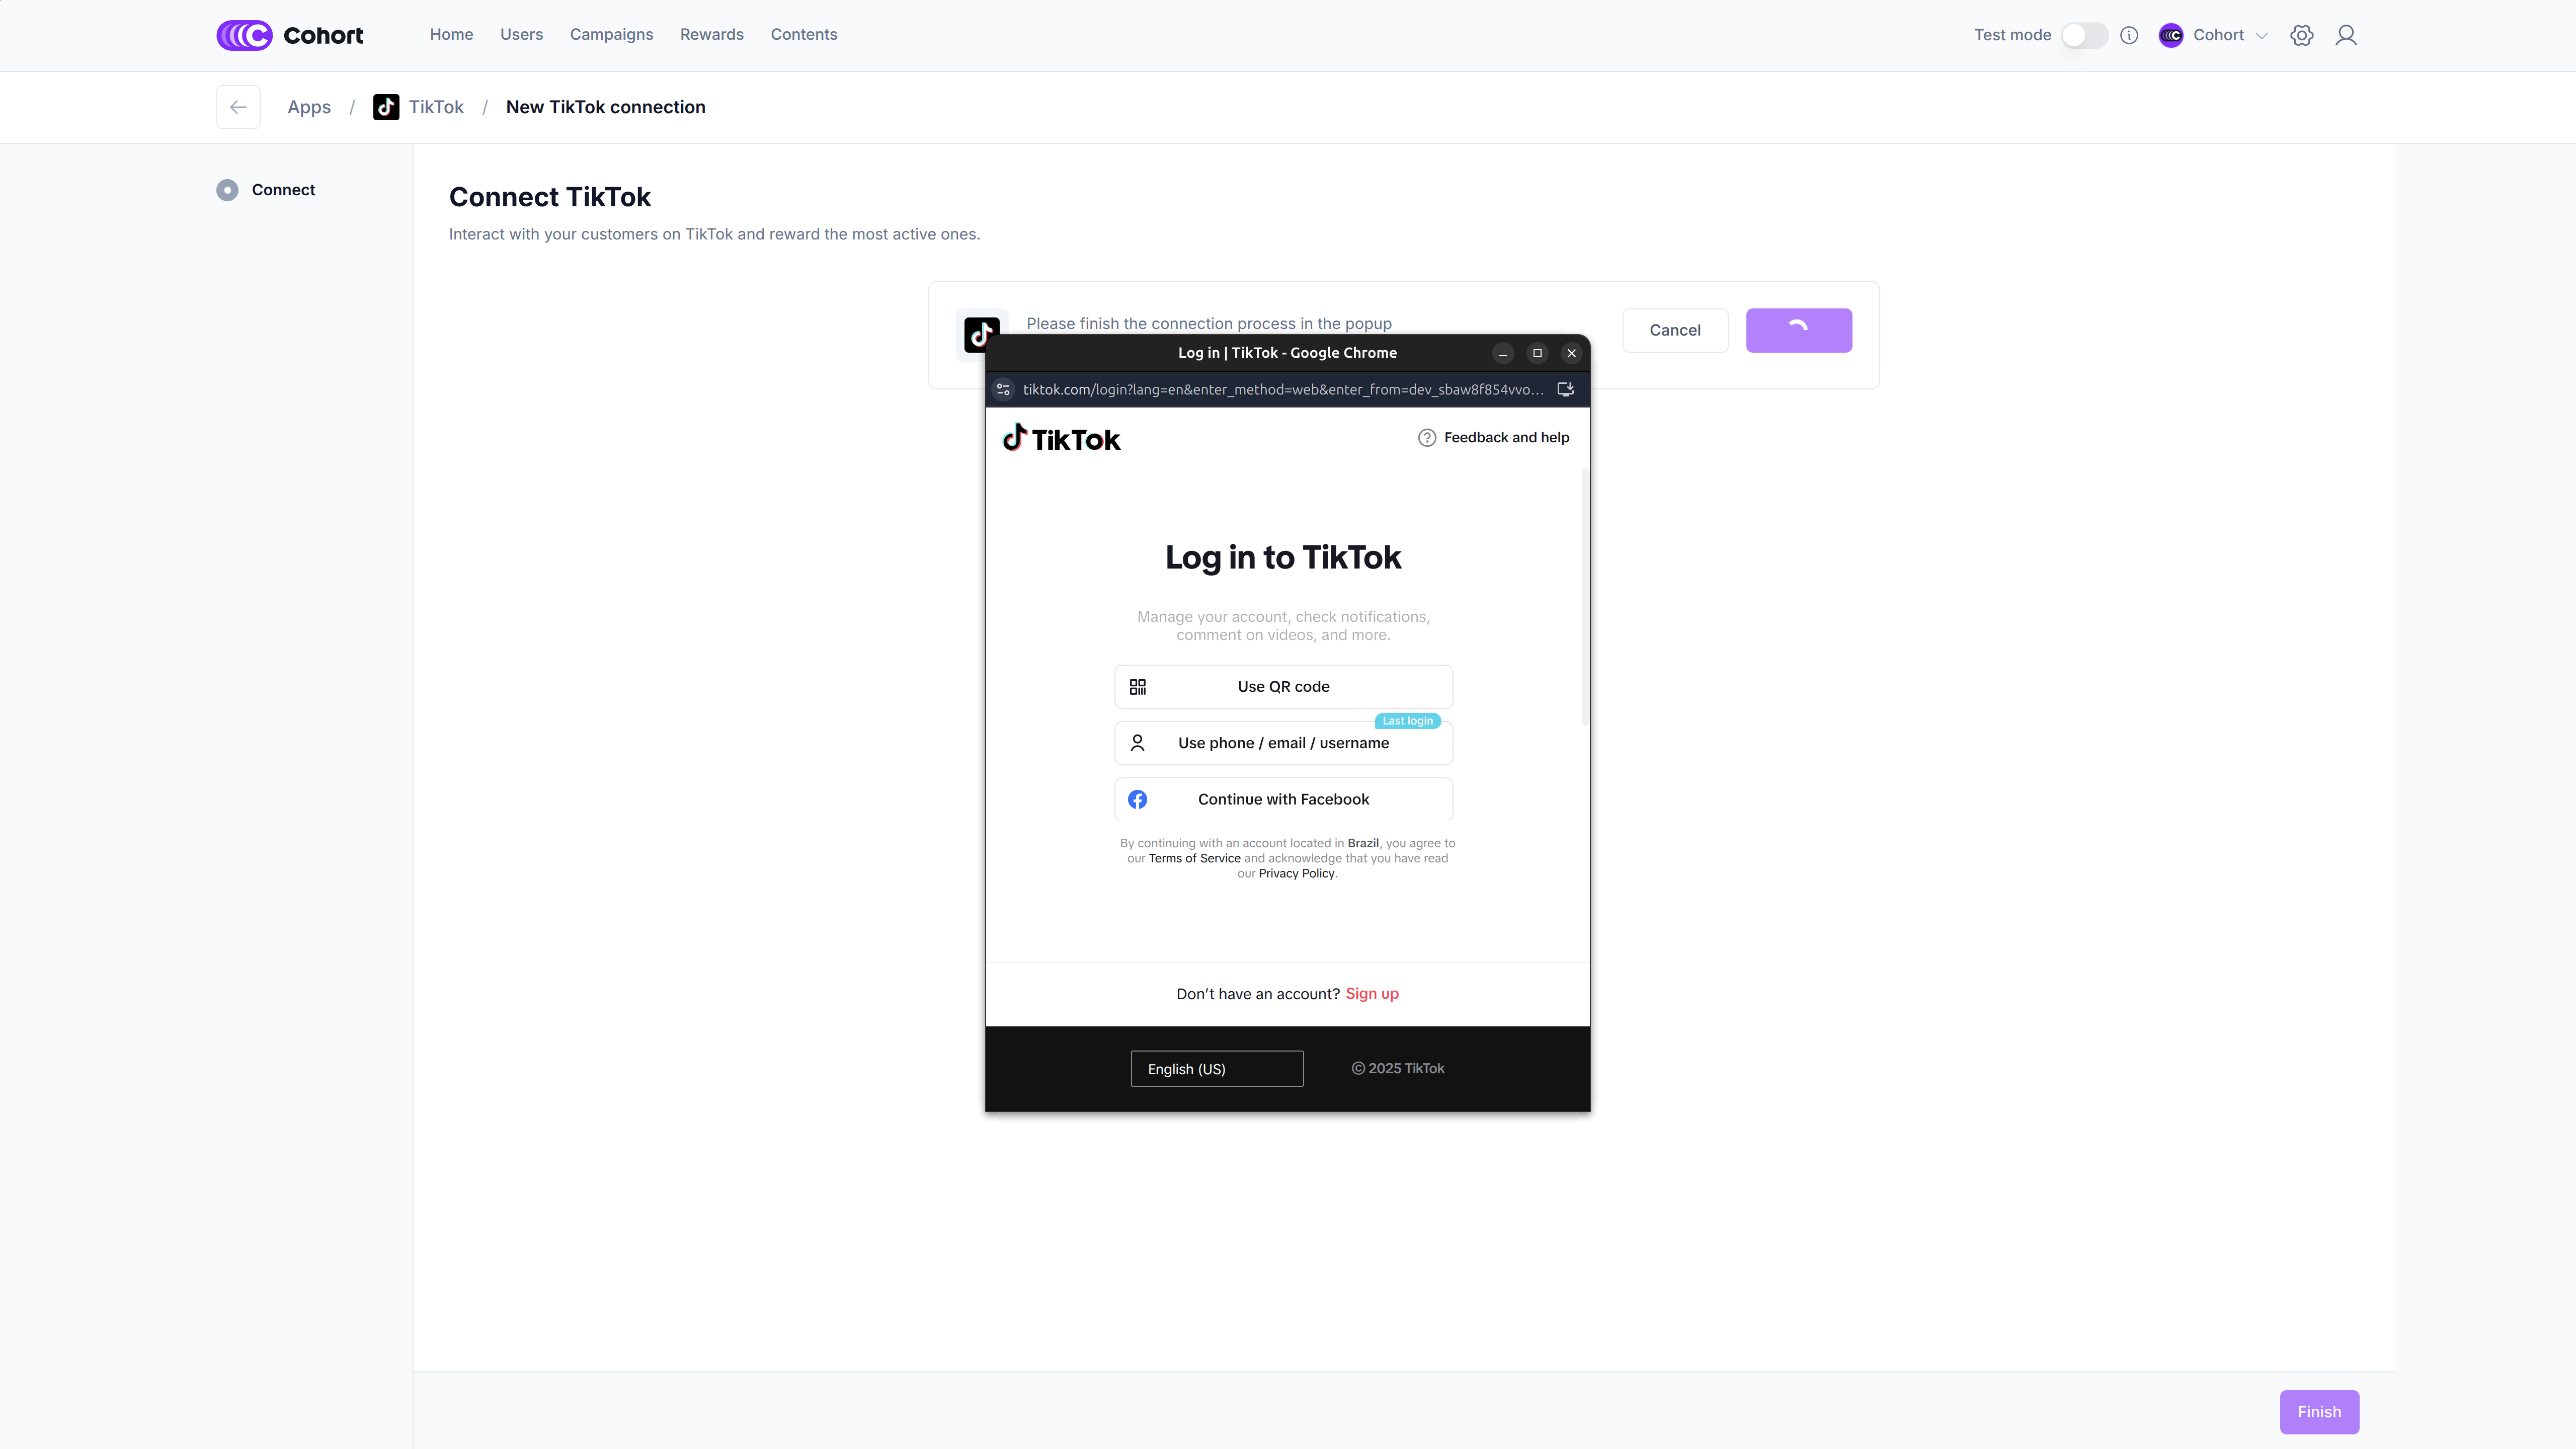Go to the Rewards menu item

click(x=711, y=35)
